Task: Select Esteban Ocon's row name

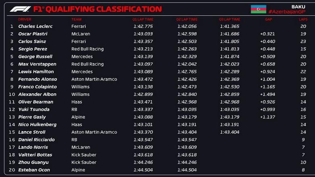Action: click(x=34, y=170)
